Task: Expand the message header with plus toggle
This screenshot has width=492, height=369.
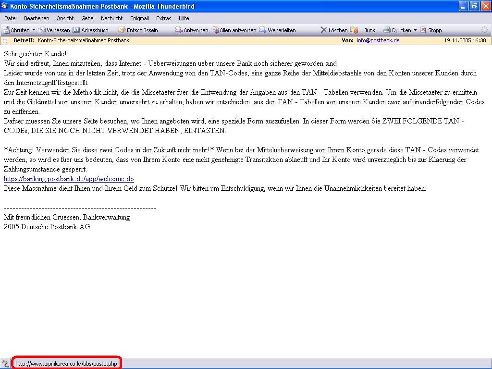Action: click(5, 41)
